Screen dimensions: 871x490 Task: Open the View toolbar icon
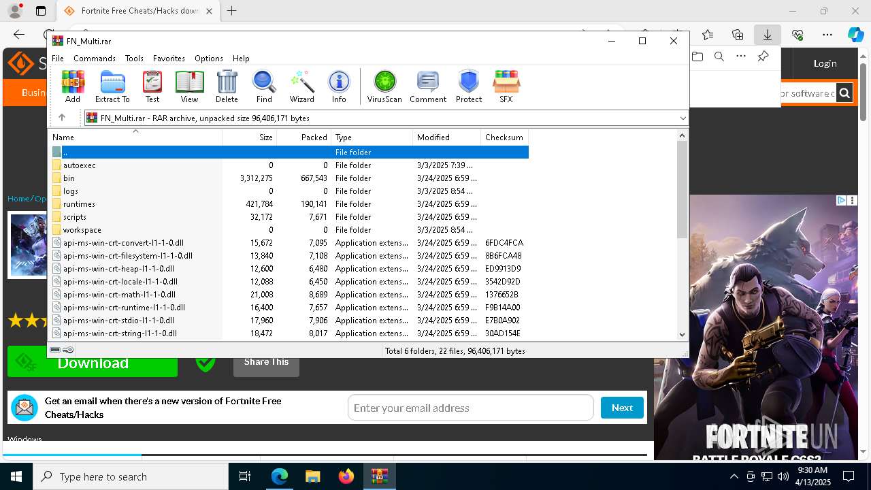coord(189,86)
